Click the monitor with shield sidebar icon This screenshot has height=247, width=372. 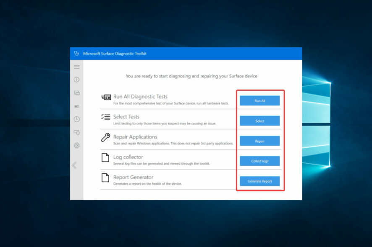click(77, 132)
